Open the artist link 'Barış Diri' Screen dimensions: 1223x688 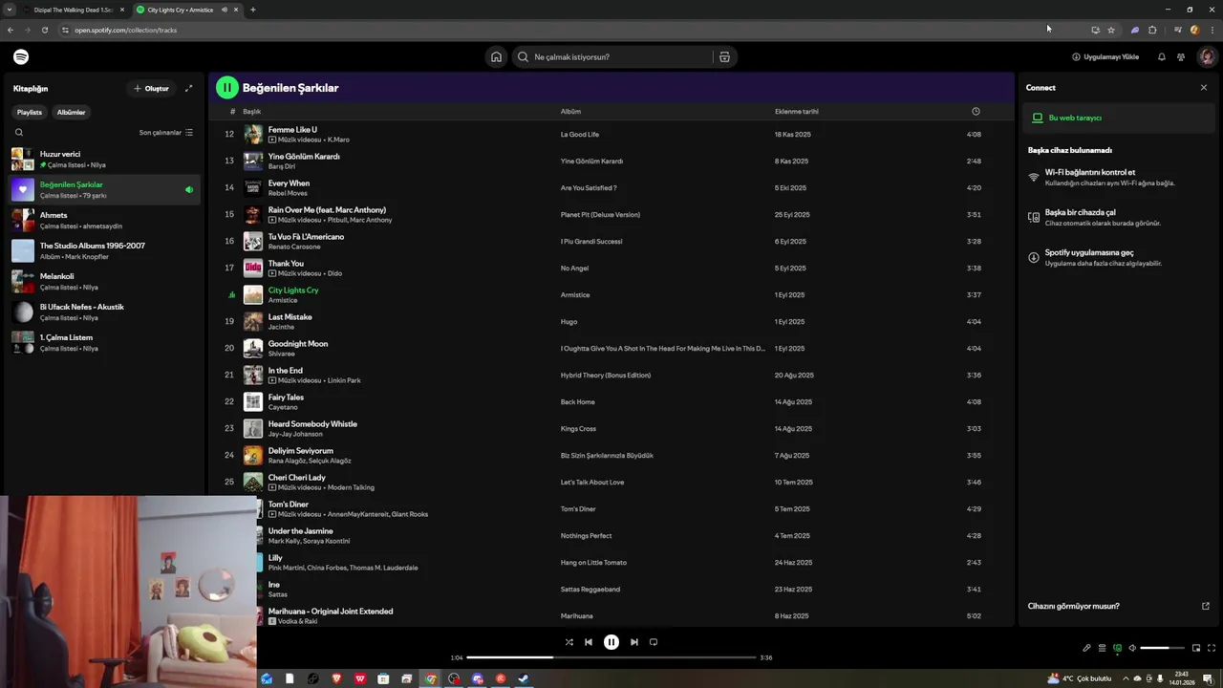tap(282, 166)
